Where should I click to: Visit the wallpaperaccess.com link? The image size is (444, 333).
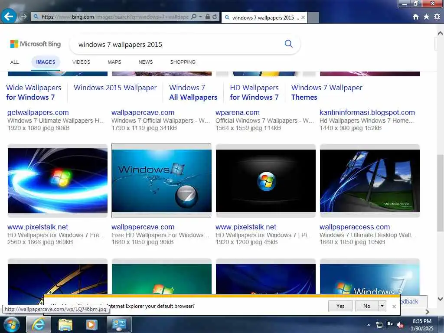coord(355,227)
